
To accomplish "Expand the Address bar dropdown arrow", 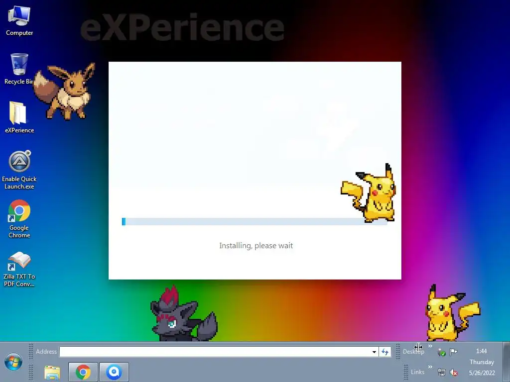I will point(374,352).
